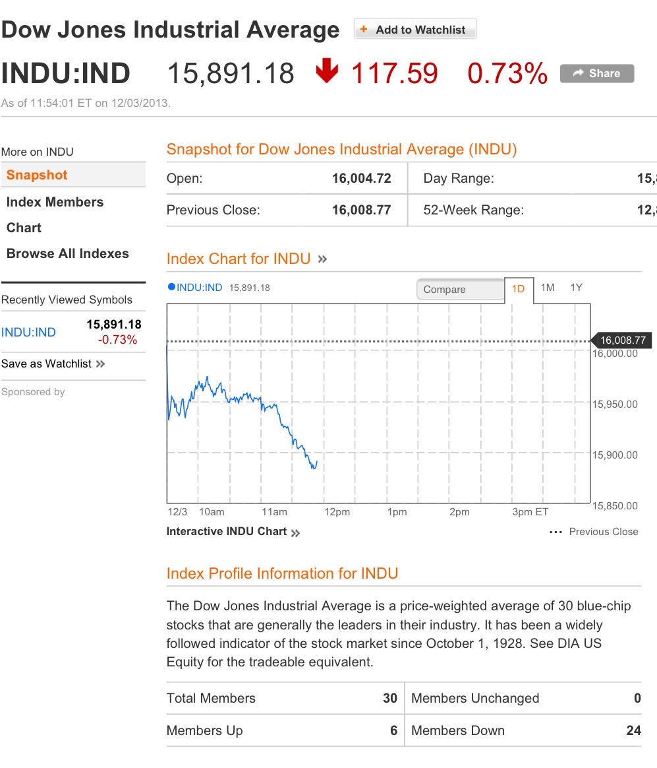657x768 pixels.
Task: Click the blue INDU:IND legend dot
Action: [x=171, y=287]
